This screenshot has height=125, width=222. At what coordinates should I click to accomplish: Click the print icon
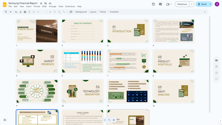[x=25, y=12]
